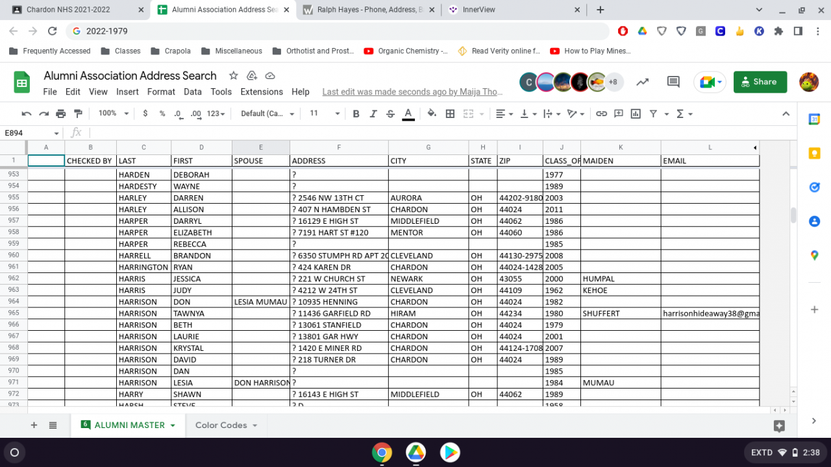The width and height of the screenshot is (831, 467).
Task: Open the Frequently Accessed bookmark folder
Action: coord(50,51)
